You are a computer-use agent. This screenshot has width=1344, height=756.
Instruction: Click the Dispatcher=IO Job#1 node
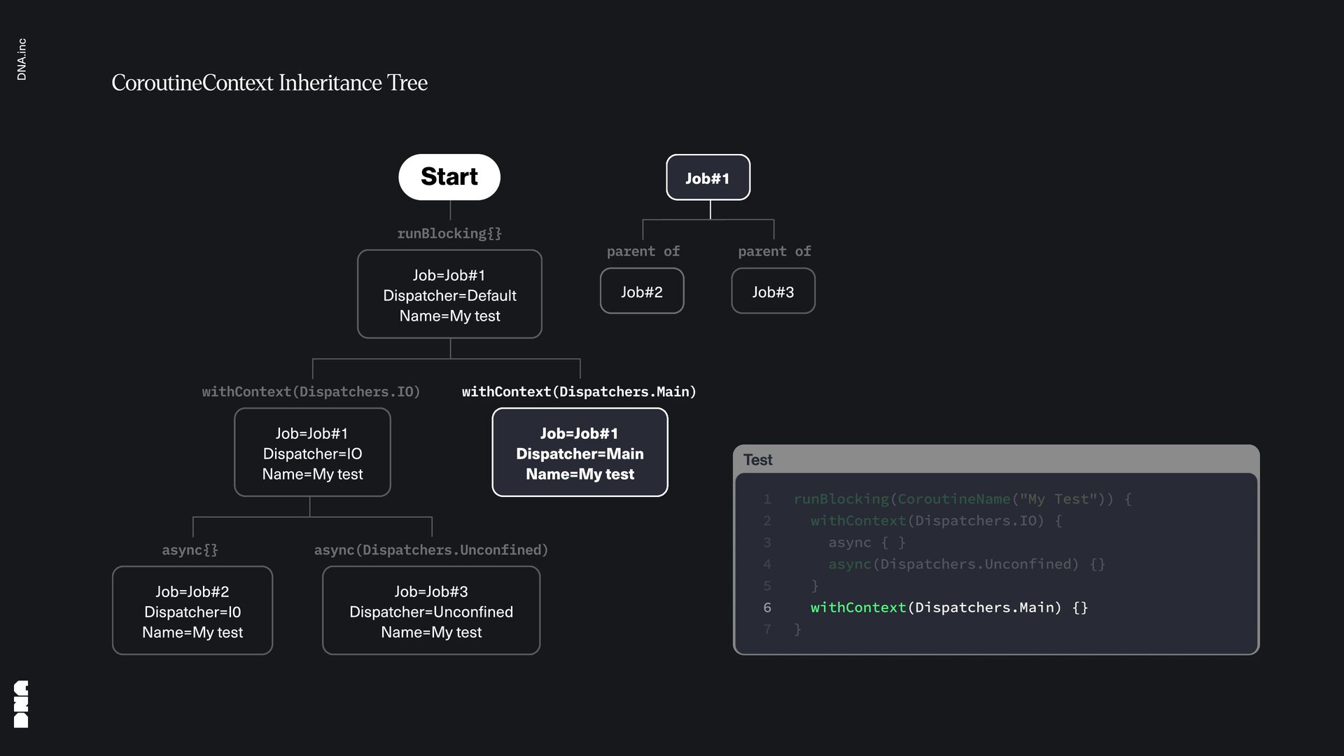312,453
